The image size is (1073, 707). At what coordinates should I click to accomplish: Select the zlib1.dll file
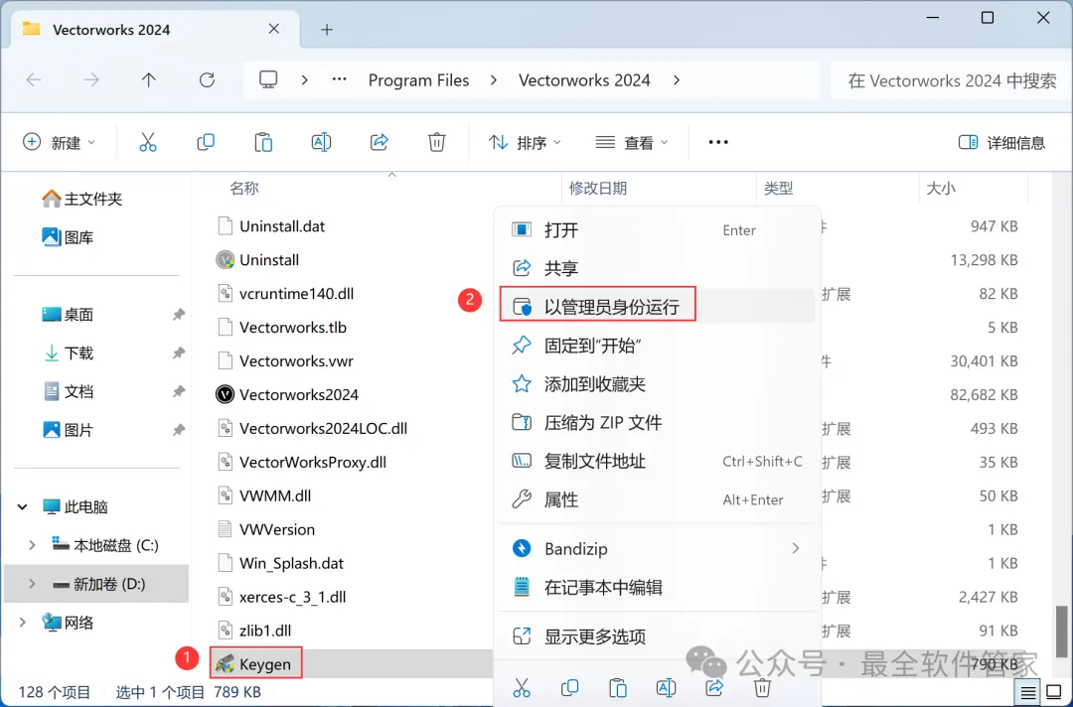pyautogui.click(x=255, y=631)
